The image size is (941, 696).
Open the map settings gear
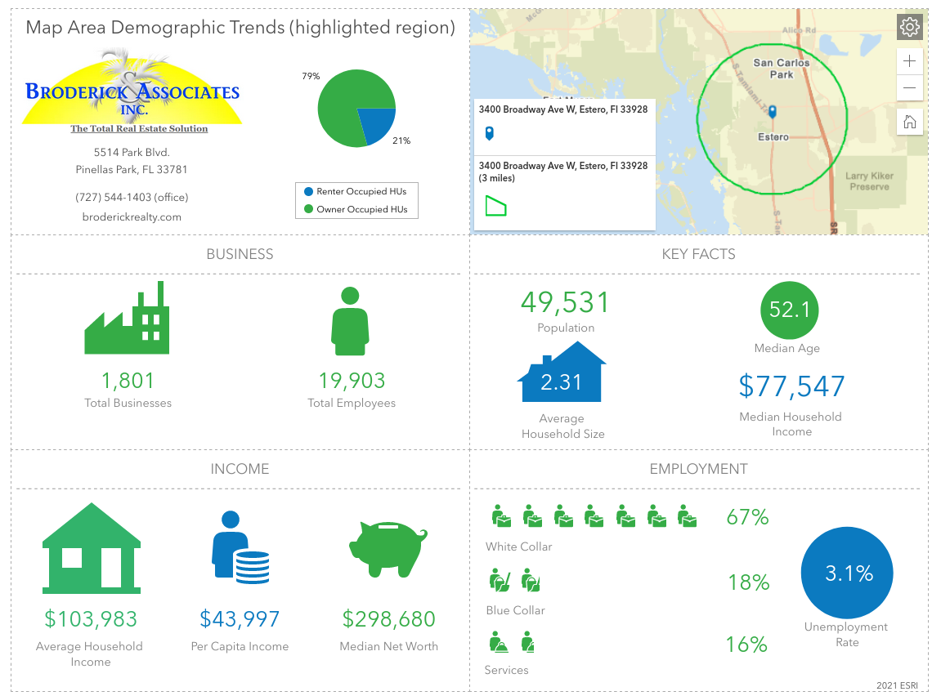point(909,27)
